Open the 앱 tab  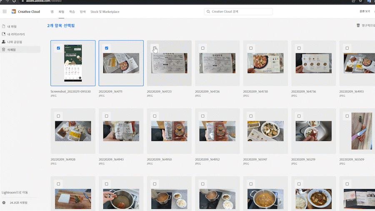(x=52, y=12)
